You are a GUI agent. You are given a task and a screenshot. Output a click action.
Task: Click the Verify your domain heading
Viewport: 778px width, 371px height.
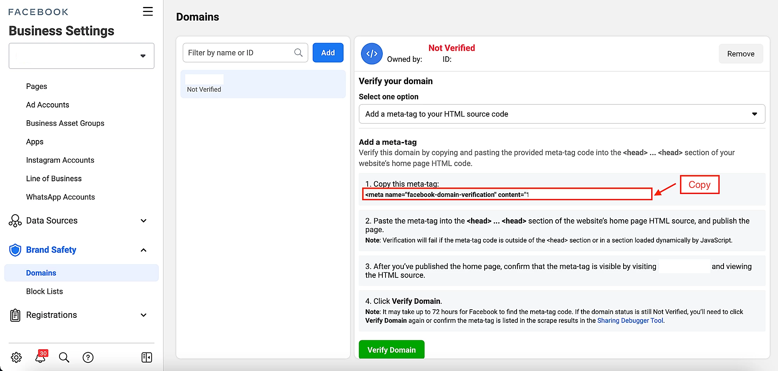click(396, 81)
